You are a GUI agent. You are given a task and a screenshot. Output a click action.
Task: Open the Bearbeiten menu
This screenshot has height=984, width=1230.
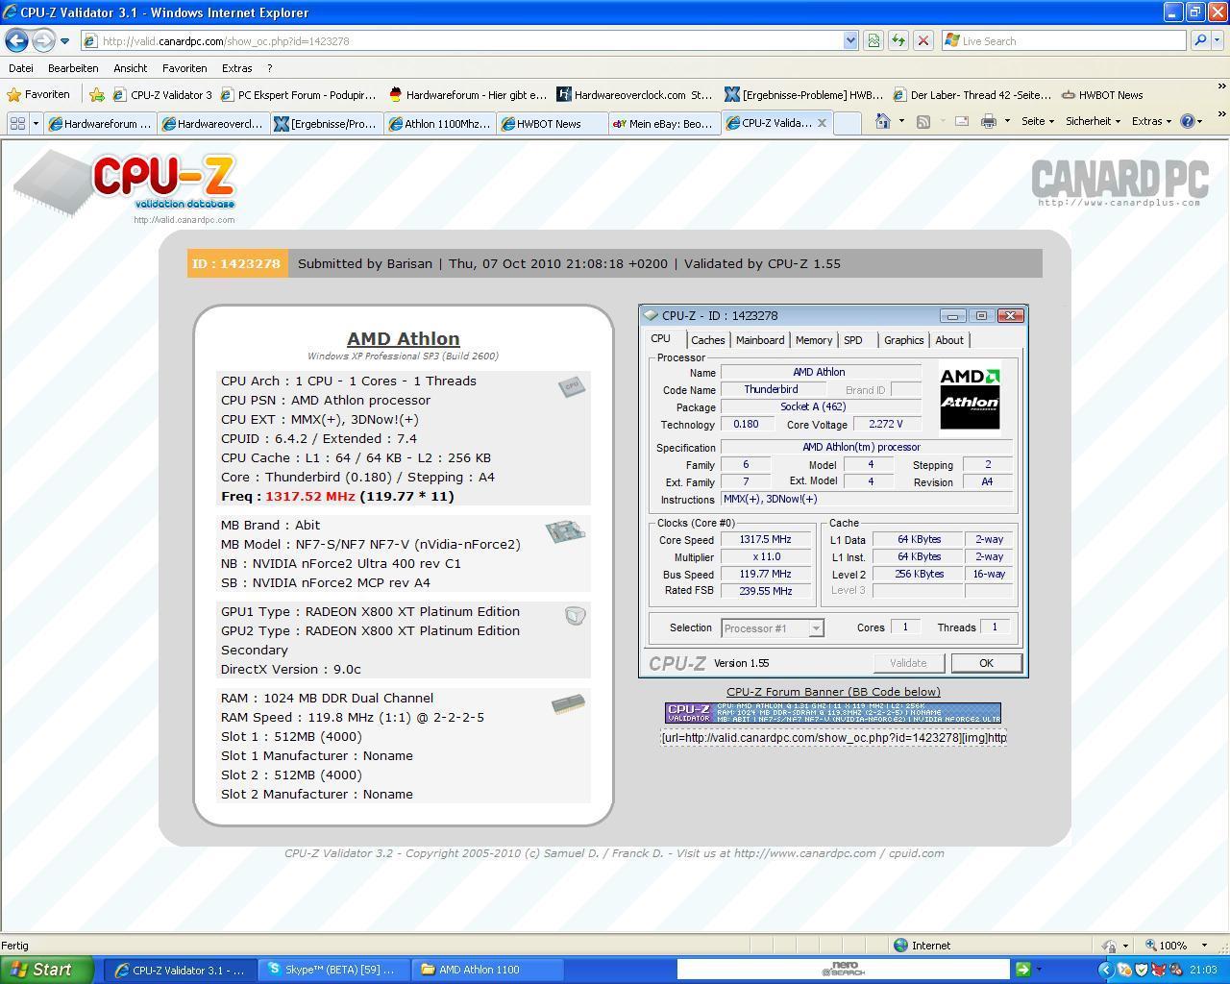(x=73, y=68)
